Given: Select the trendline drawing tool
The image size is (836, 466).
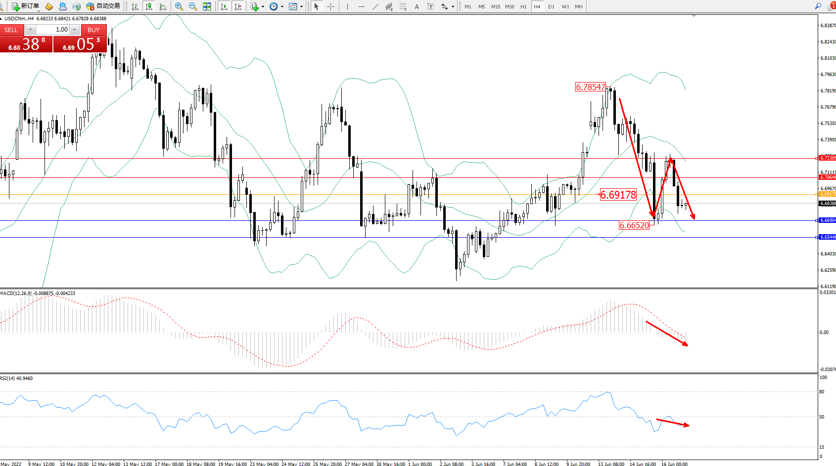Looking at the screenshot, I should (x=375, y=6).
